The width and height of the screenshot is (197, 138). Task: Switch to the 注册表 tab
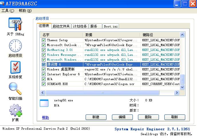pyautogui.click(x=44, y=26)
